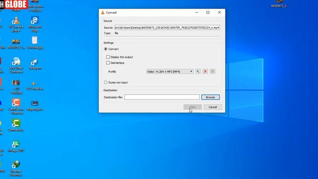This screenshot has width=318, height=179.
Task: Open the edit selected profile wrench icon
Action: pos(198,72)
